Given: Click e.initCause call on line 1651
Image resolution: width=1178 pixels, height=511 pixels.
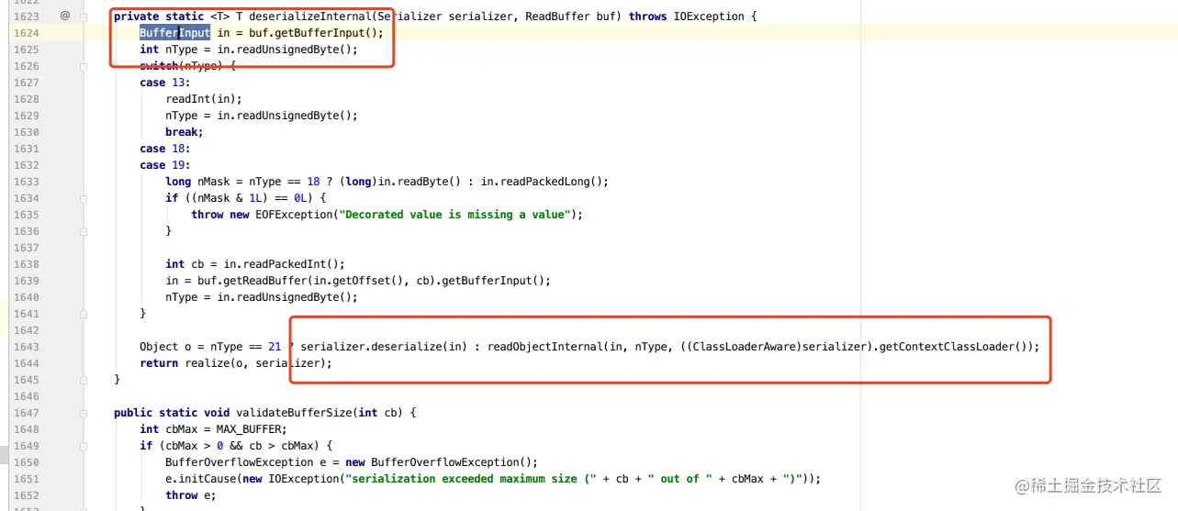Looking at the screenshot, I should point(201,479).
